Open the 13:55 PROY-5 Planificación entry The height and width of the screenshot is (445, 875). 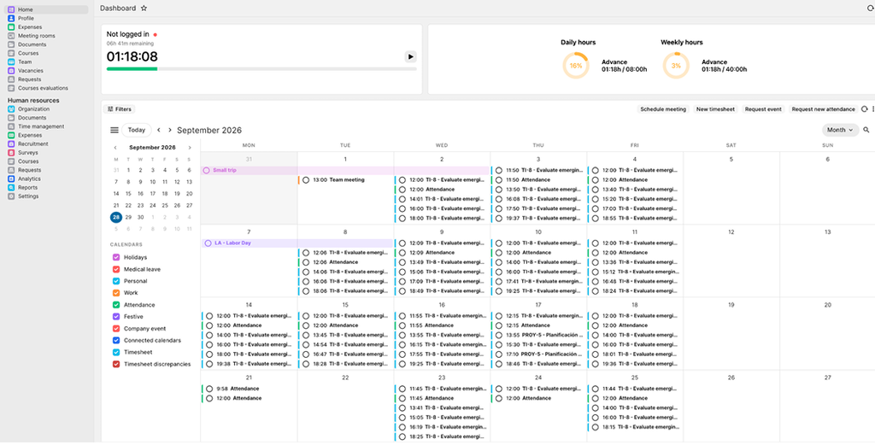(x=538, y=335)
